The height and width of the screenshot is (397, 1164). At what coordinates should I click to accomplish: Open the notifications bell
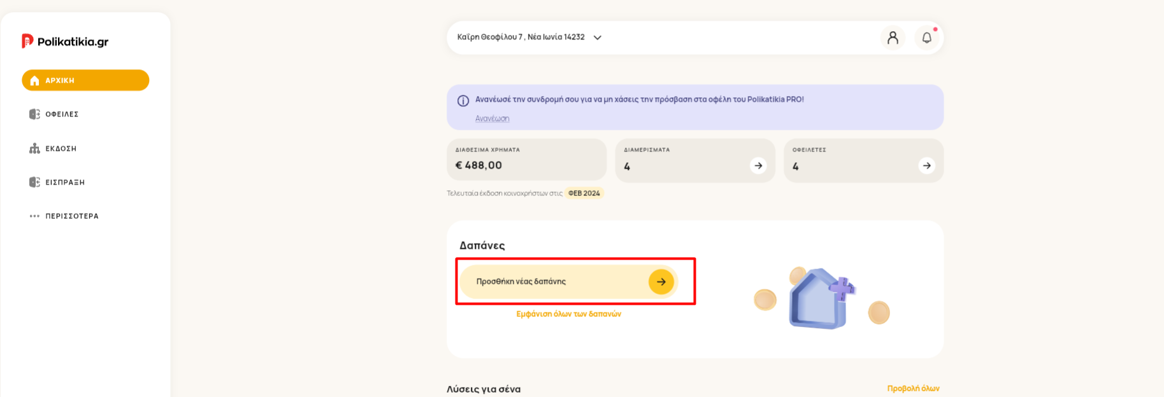click(927, 38)
